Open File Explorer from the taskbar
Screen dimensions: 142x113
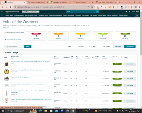pos(46,111)
